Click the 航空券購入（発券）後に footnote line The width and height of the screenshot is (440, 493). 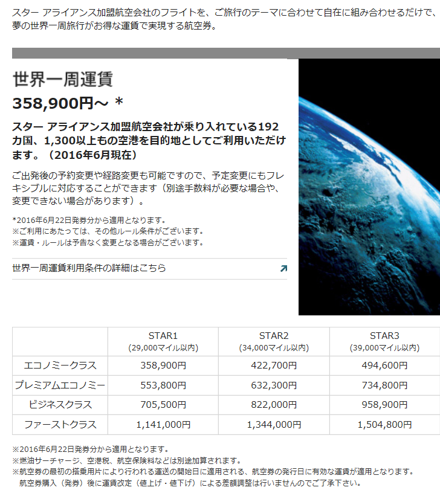coord(190,483)
